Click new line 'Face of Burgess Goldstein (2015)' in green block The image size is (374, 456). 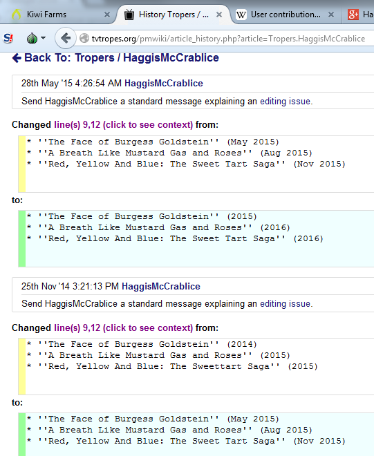pos(142,217)
